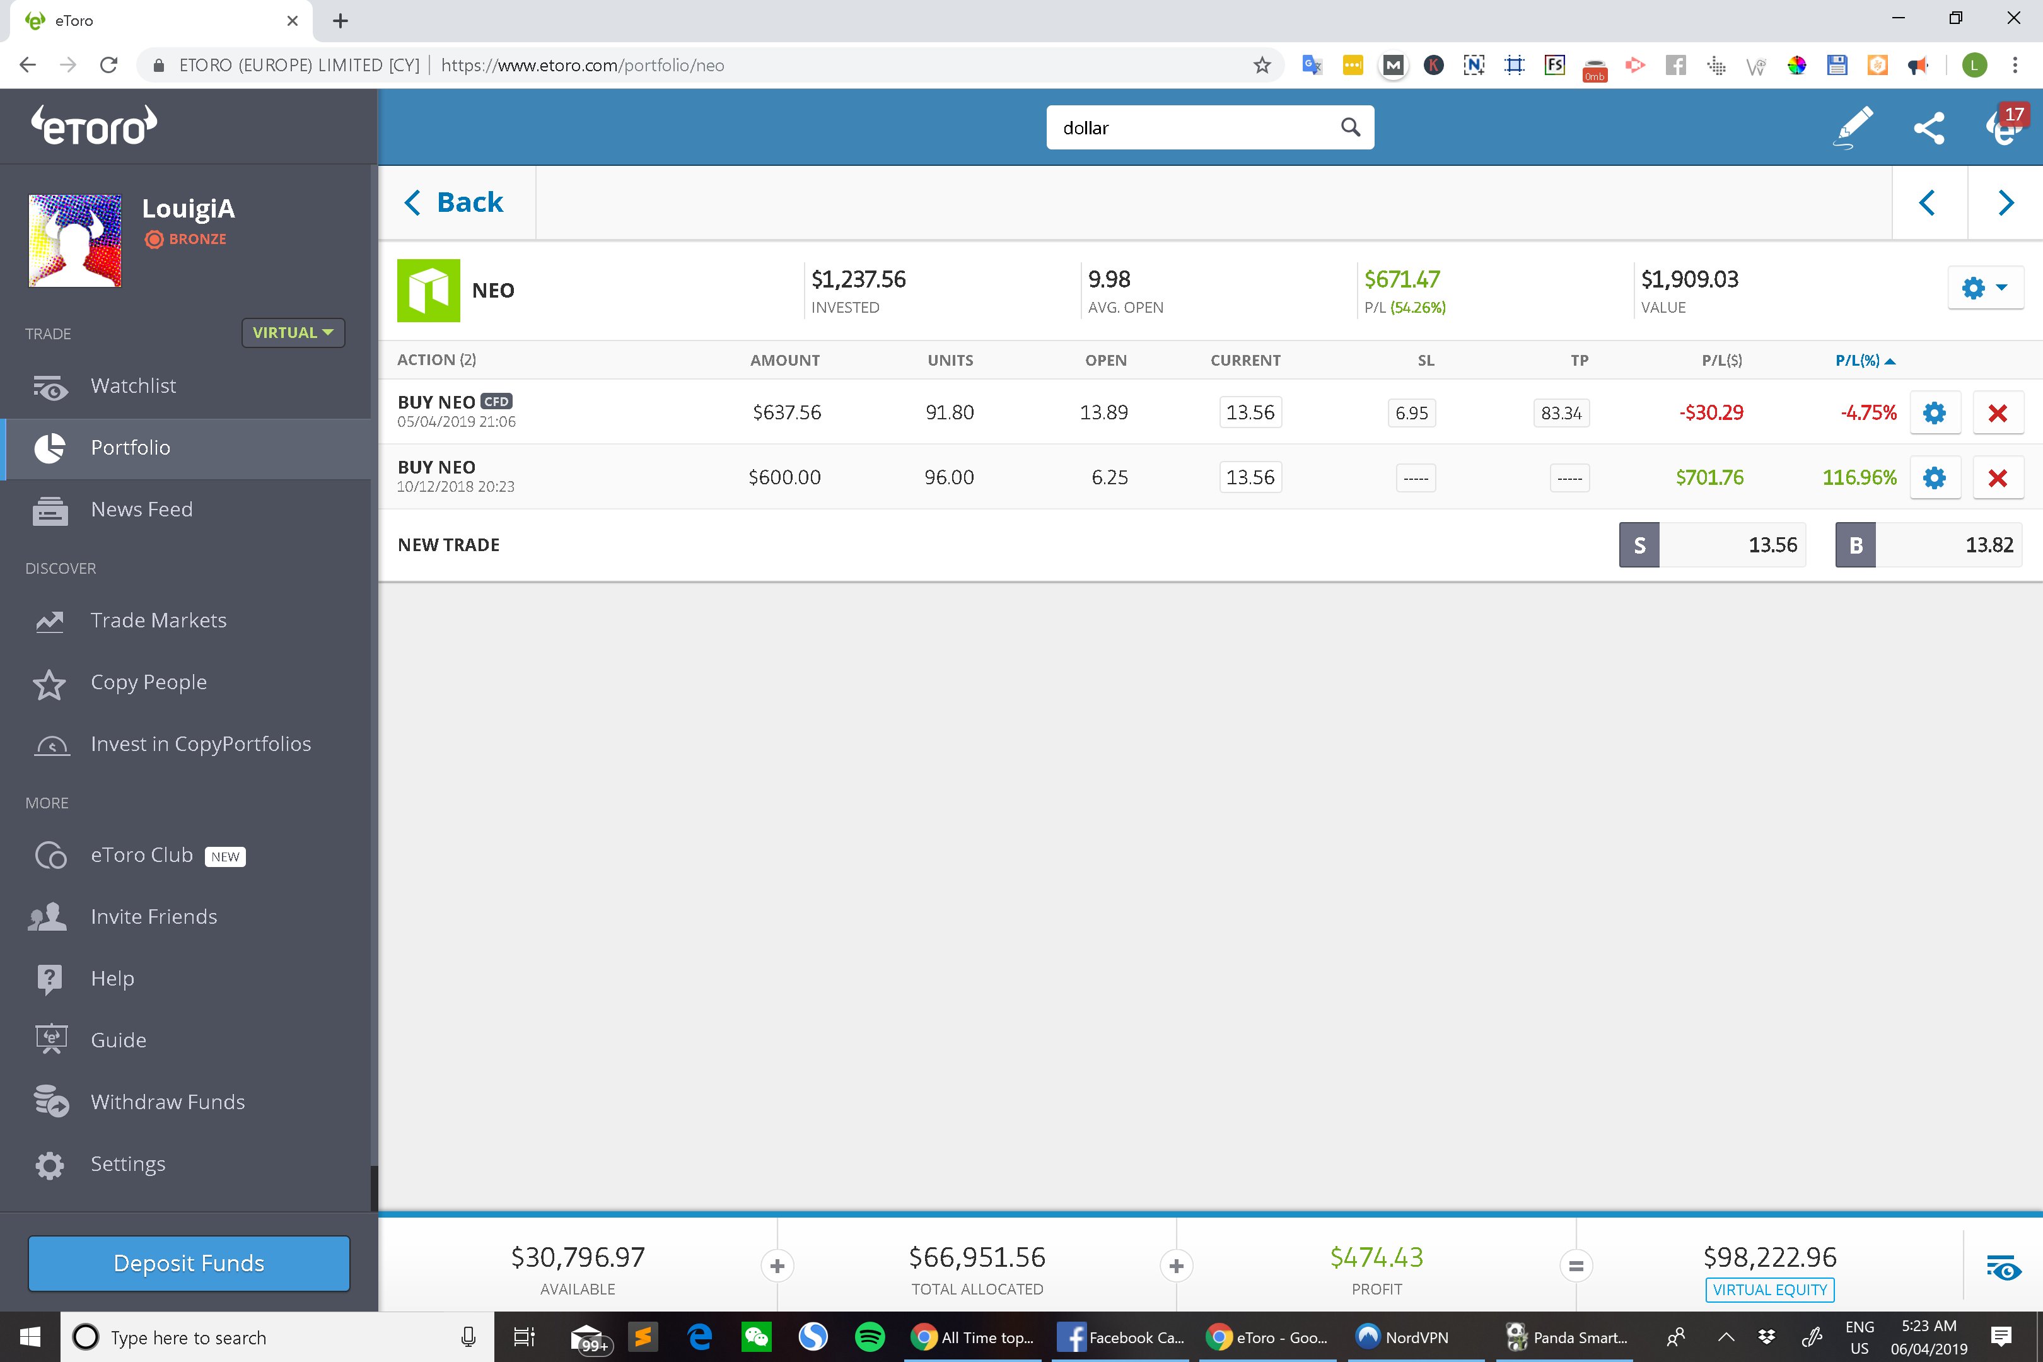Edit stop loss 6.95 on CFD trade

(1412, 412)
